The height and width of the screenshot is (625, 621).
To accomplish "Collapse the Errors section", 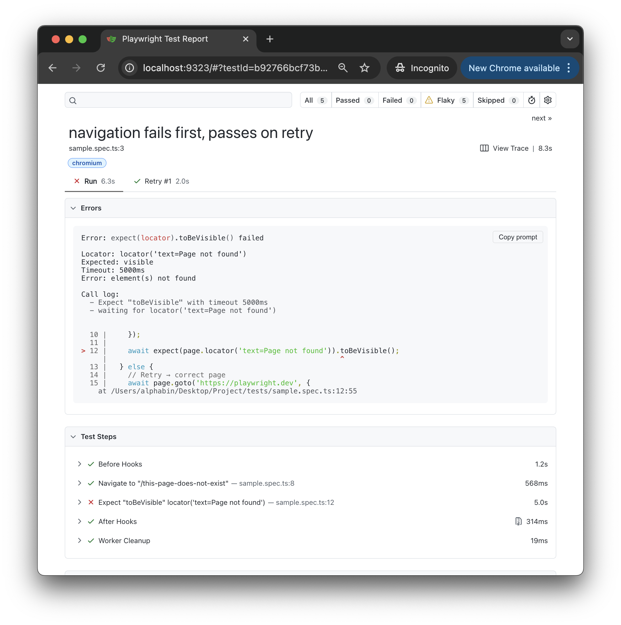I will coord(74,208).
